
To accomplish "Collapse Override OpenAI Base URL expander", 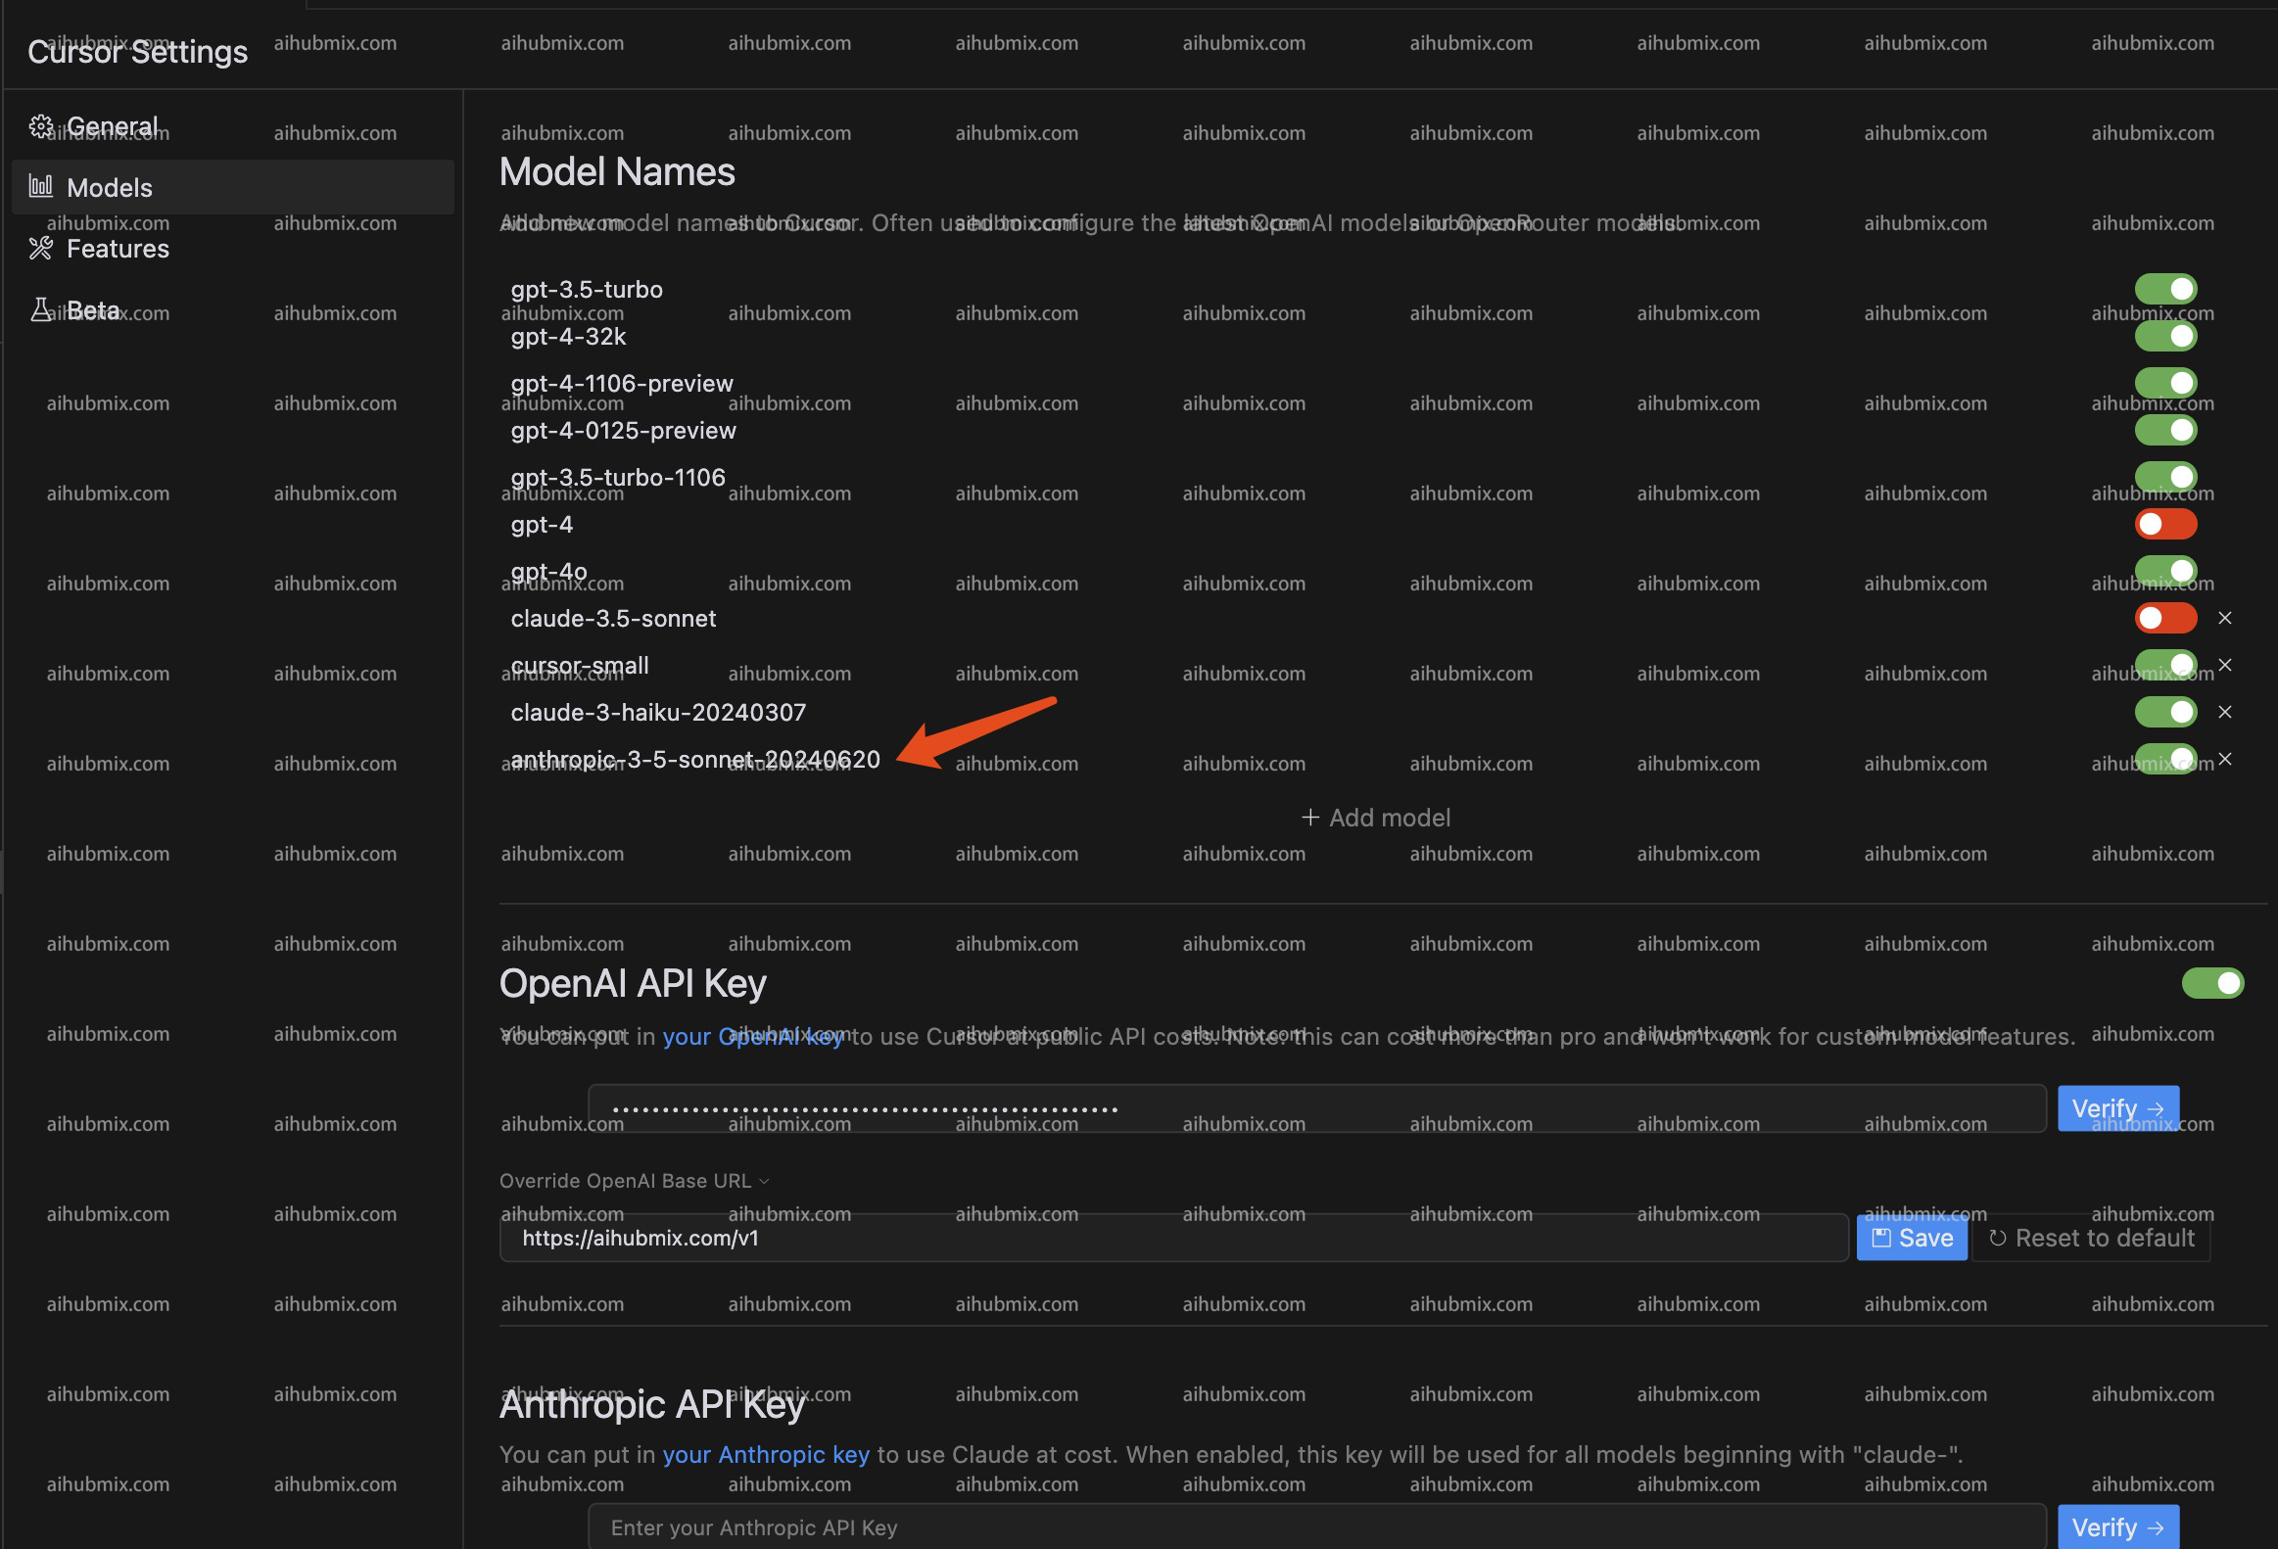I will pos(634,1181).
